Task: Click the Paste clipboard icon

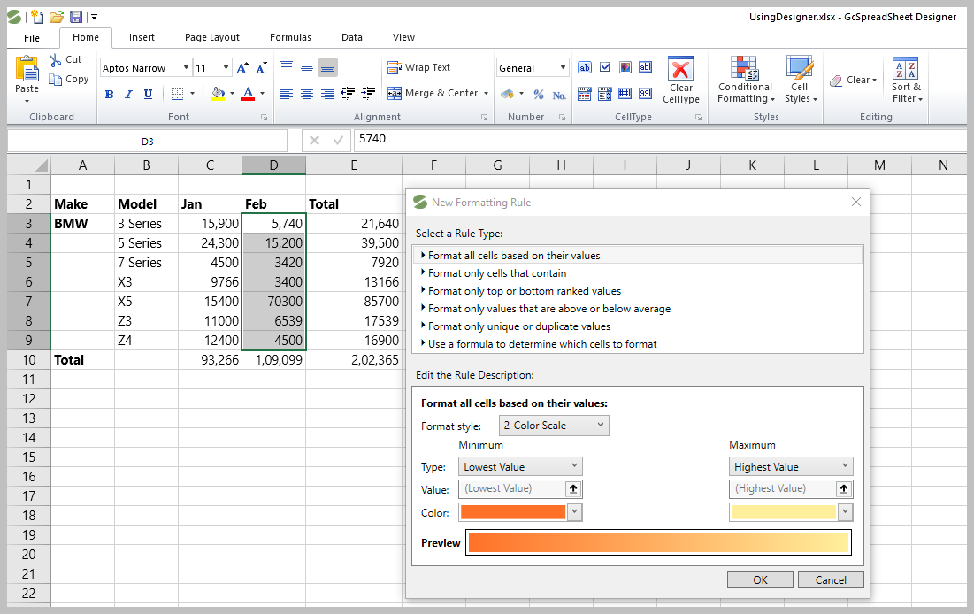Action: coord(27,69)
